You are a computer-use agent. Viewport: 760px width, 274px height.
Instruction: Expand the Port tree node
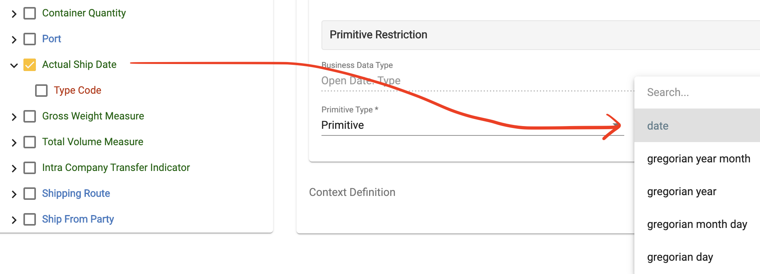pos(14,39)
